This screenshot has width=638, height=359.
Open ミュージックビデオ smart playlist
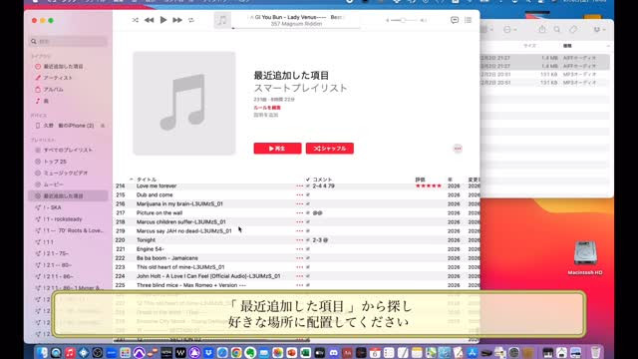pos(65,173)
